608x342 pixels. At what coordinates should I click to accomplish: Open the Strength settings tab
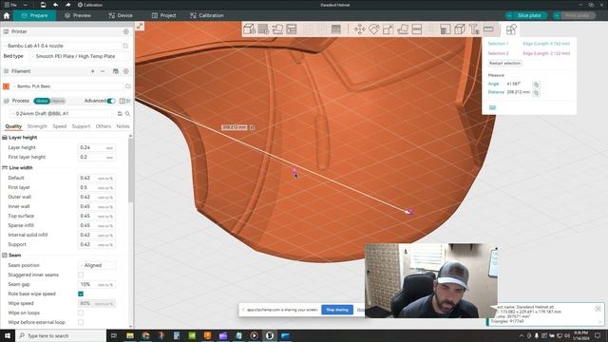[x=37, y=126]
